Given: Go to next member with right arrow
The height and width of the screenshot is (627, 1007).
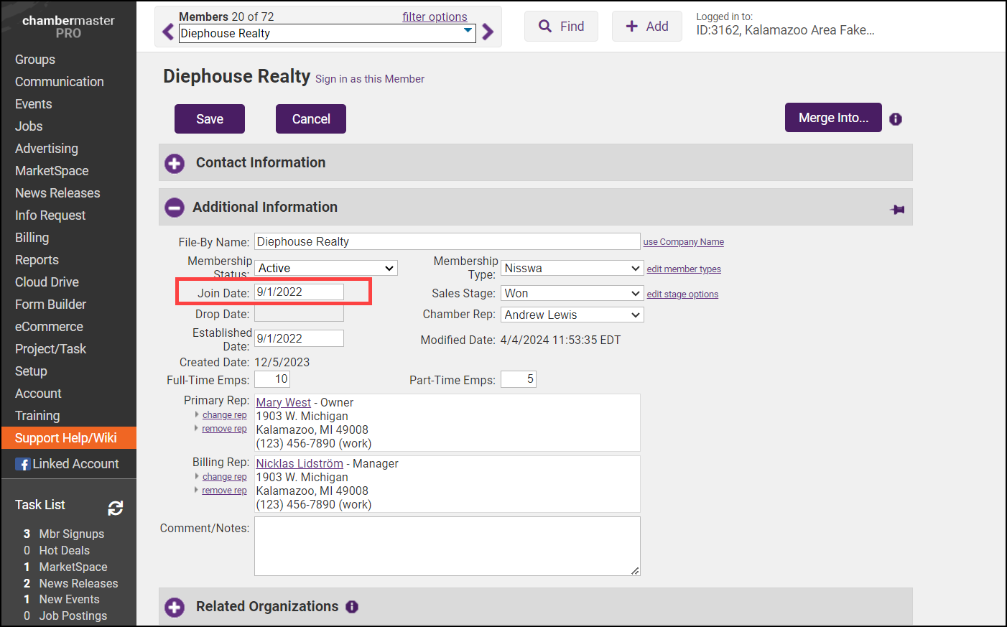Looking at the screenshot, I should 488,32.
